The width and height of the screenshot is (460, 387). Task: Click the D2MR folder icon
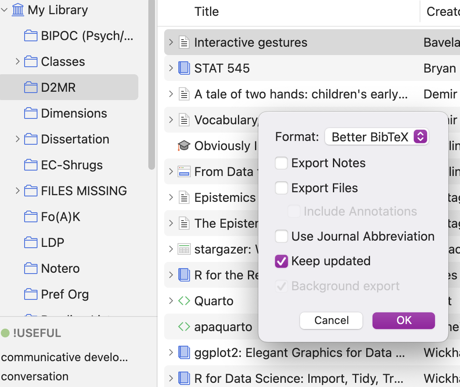coord(31,87)
